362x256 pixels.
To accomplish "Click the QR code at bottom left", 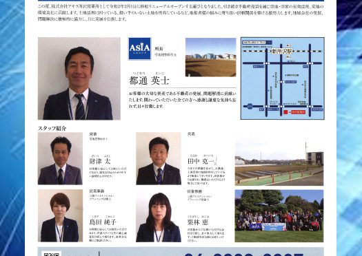I will click(51, 253).
